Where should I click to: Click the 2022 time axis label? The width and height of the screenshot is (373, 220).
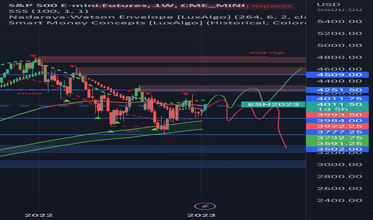point(39,215)
